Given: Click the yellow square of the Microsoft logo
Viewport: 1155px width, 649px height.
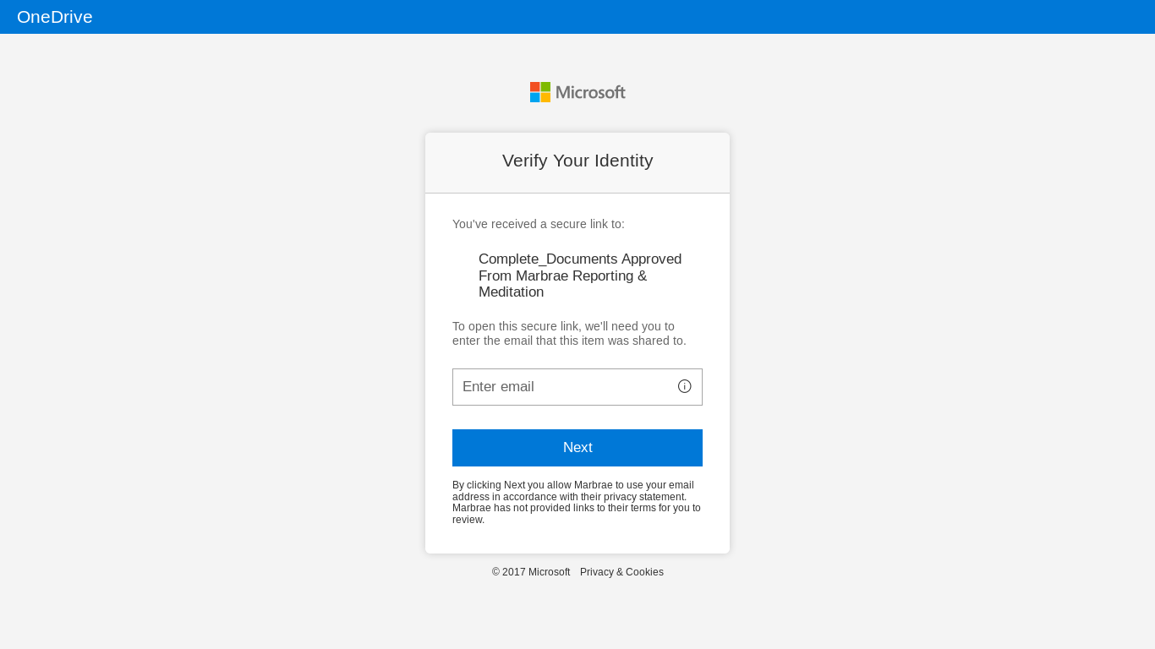Looking at the screenshot, I should [x=546, y=98].
